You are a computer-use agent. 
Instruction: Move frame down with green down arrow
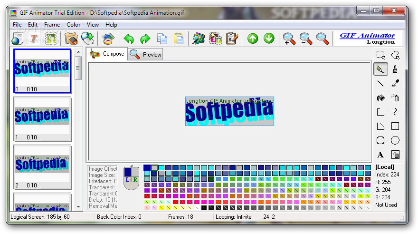point(269,39)
